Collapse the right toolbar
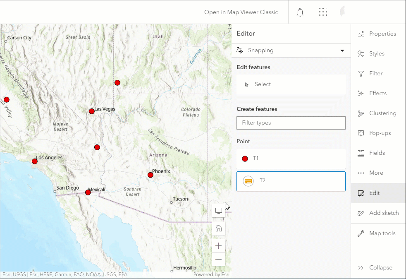 pos(378,268)
